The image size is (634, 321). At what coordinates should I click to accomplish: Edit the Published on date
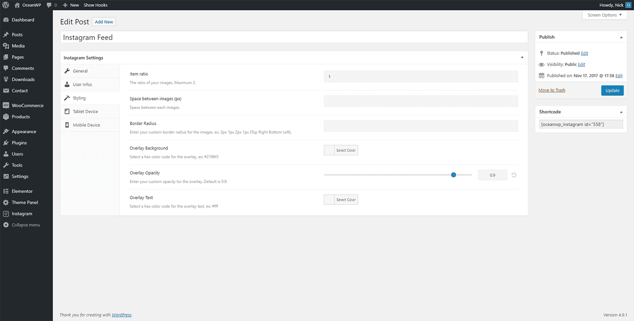click(619, 76)
